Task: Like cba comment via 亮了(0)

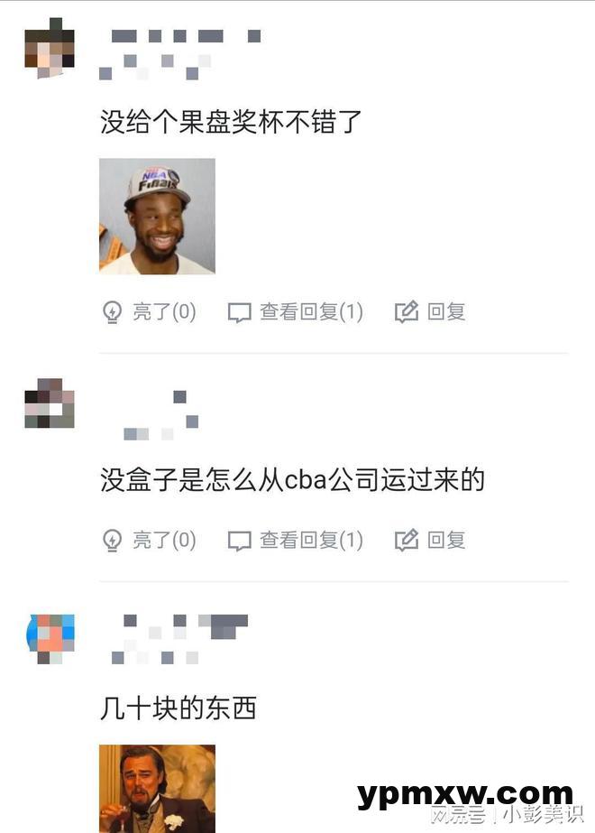Action: [164, 541]
